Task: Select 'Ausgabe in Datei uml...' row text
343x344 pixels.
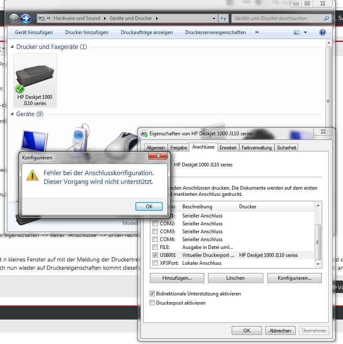Action: pos(207,247)
